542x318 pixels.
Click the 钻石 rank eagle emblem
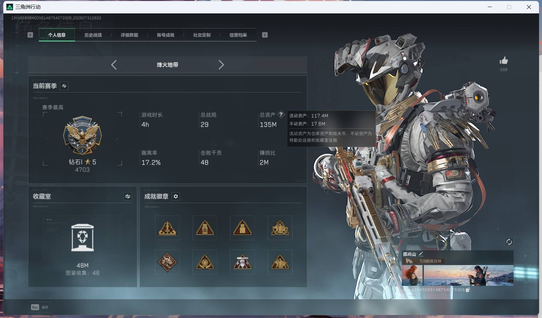[82, 136]
